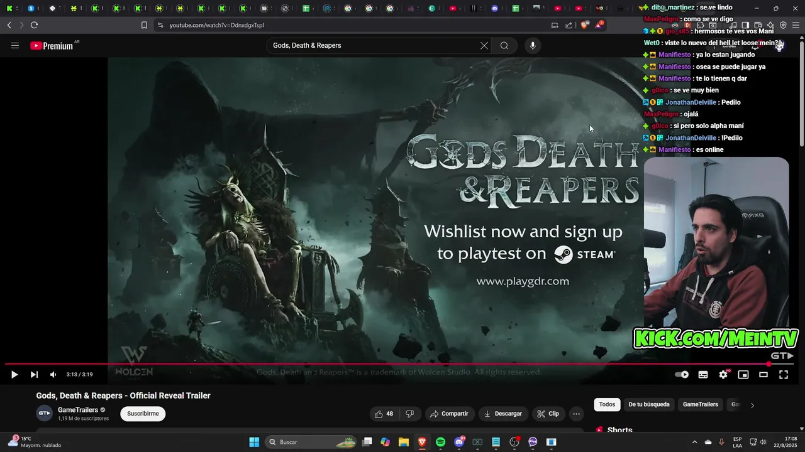
Task: Click the browser address bar URL
Action: [217, 25]
